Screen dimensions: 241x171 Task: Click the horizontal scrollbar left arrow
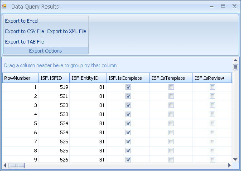(x=5, y=166)
